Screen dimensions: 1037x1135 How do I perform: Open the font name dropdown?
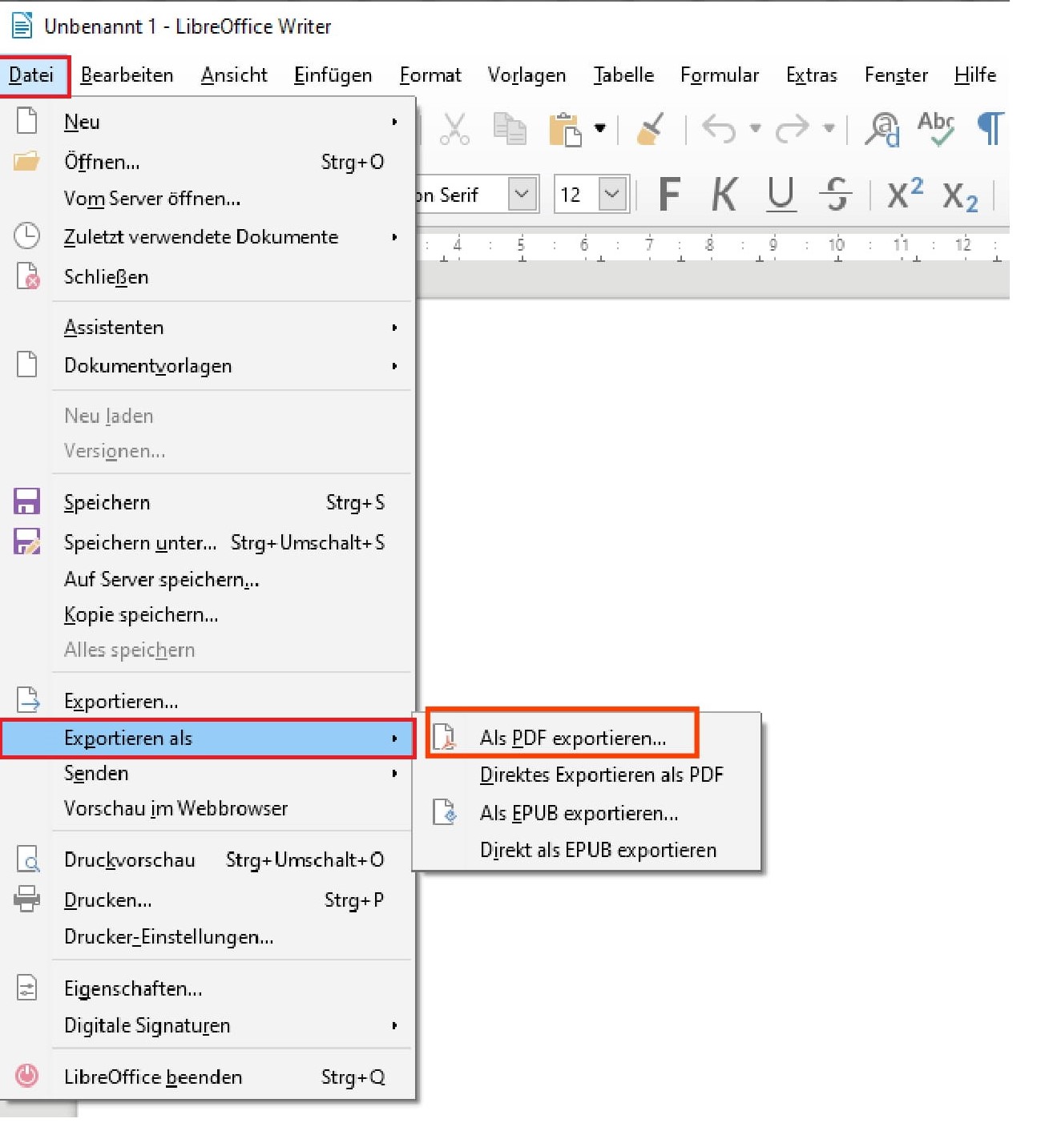click(522, 194)
